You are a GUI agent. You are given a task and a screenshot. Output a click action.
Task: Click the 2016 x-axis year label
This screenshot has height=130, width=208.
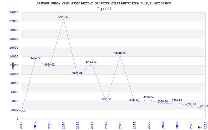(x=92, y=125)
